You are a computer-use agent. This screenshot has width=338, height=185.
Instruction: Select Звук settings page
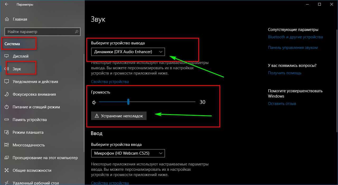coord(17,69)
